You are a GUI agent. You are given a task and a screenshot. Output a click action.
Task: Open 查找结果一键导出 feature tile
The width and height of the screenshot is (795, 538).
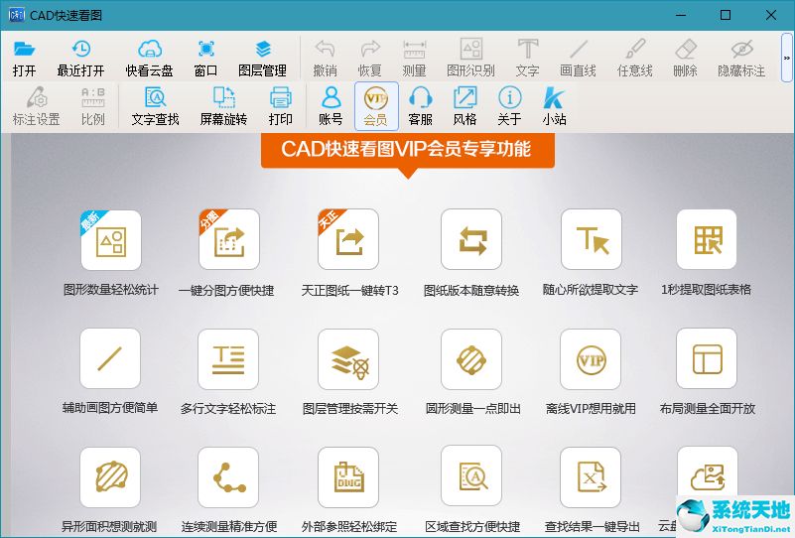tap(591, 477)
